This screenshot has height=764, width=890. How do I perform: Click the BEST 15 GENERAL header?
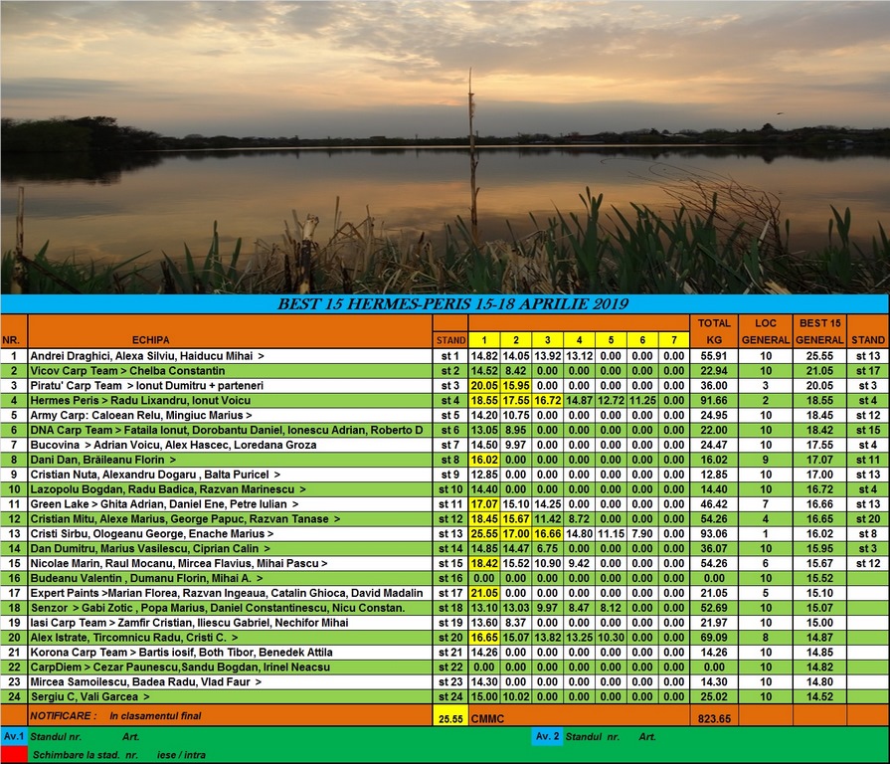click(819, 331)
